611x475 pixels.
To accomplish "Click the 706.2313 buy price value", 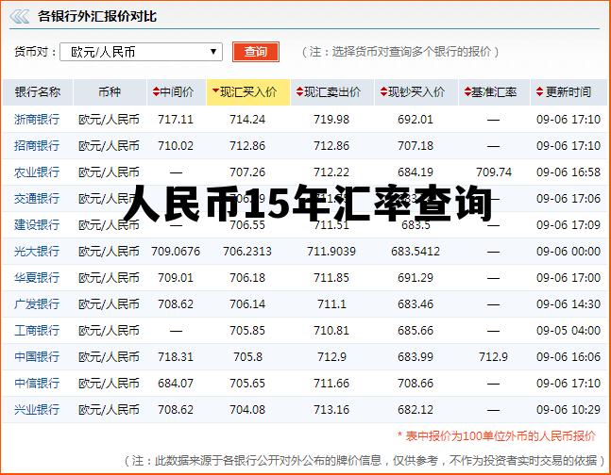I will (x=247, y=252).
